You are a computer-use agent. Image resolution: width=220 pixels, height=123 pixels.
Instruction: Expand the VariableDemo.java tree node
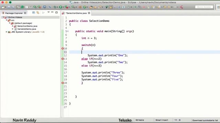click(x=13, y=29)
